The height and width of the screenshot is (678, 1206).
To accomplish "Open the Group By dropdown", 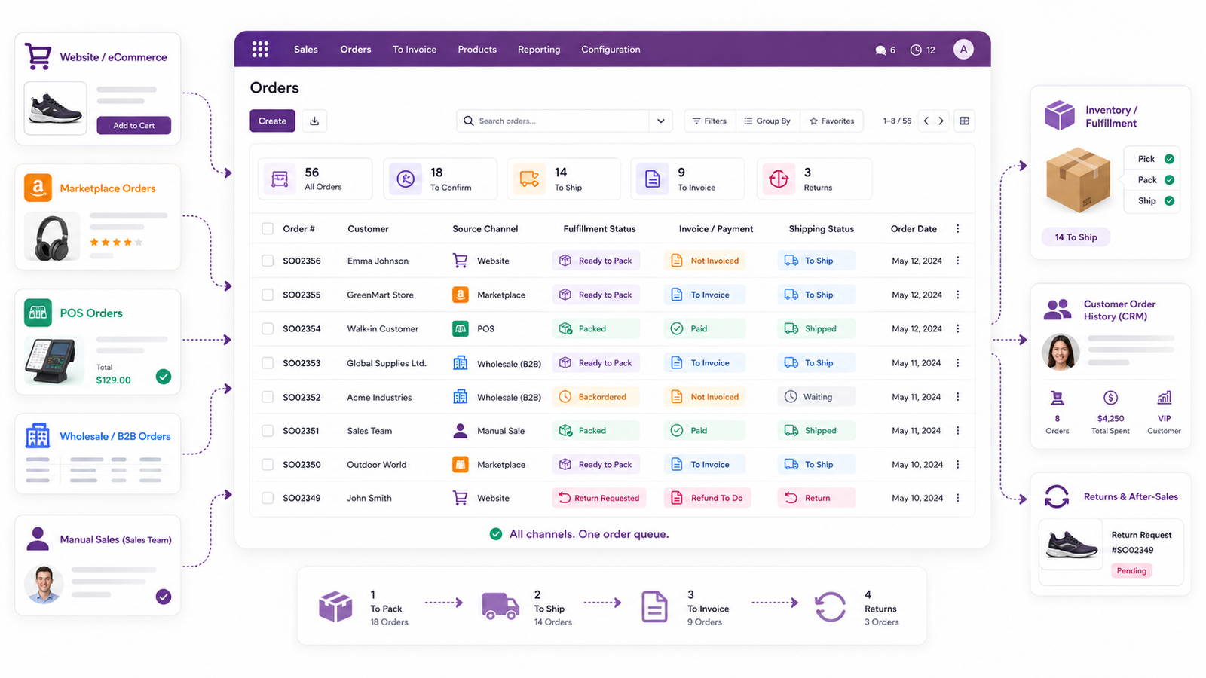I will click(x=767, y=121).
